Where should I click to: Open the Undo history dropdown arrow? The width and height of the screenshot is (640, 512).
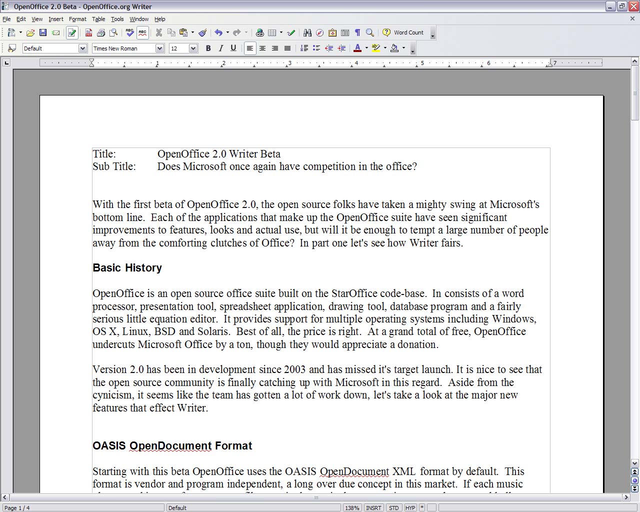(x=227, y=32)
